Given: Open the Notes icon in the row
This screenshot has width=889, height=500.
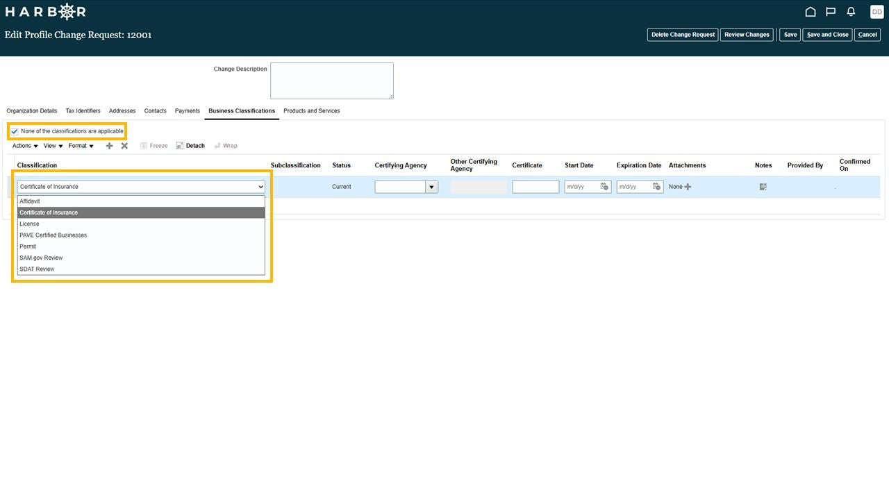Looking at the screenshot, I should pos(763,187).
